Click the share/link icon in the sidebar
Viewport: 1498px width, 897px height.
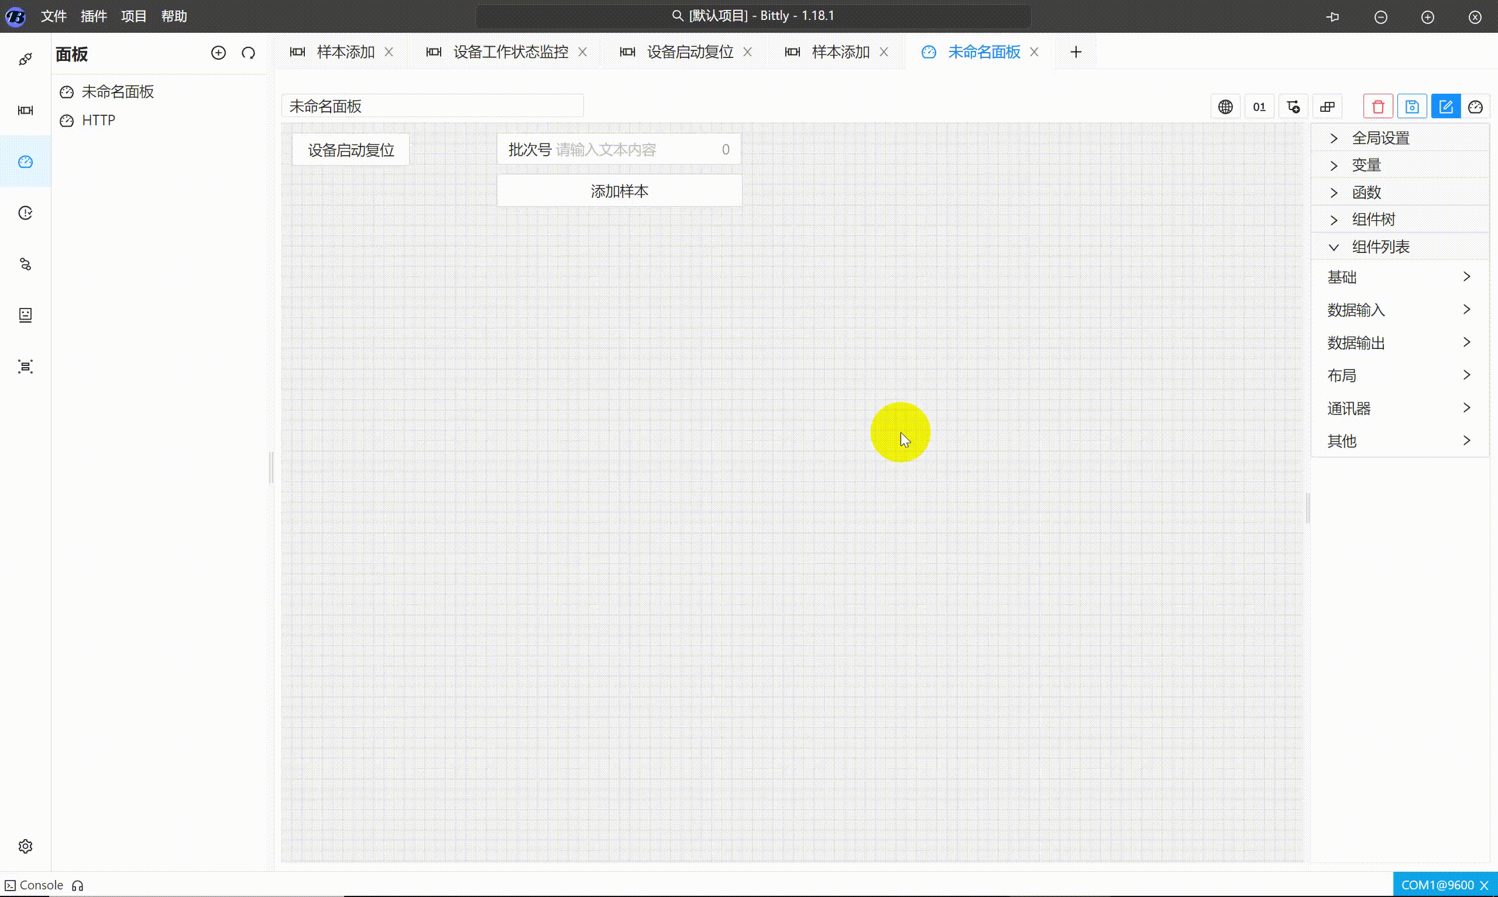coord(25,264)
